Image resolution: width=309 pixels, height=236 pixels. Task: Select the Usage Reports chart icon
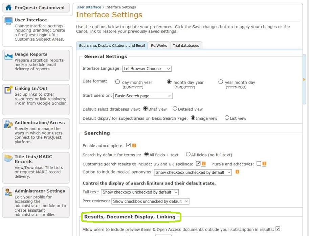(x=8, y=56)
